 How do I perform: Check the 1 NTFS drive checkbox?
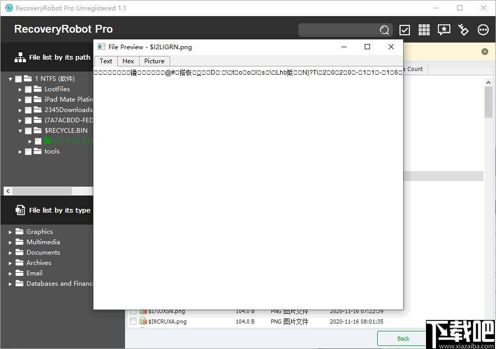tap(18, 79)
